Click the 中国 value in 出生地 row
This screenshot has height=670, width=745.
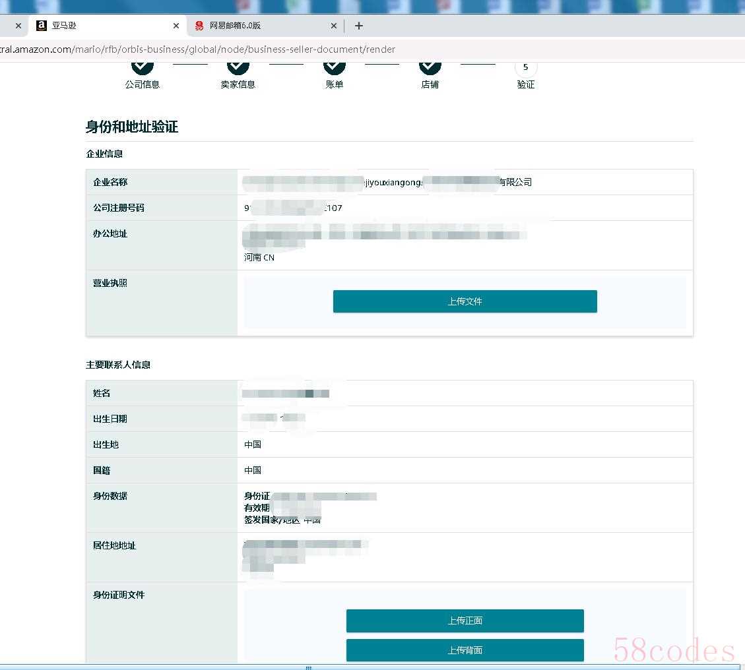click(253, 444)
